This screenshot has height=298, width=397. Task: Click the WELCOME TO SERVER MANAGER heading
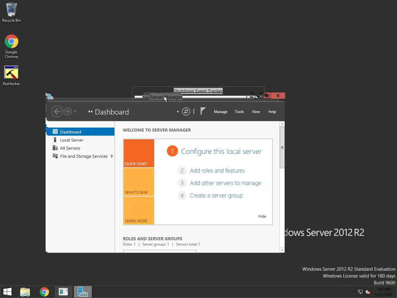(x=157, y=130)
